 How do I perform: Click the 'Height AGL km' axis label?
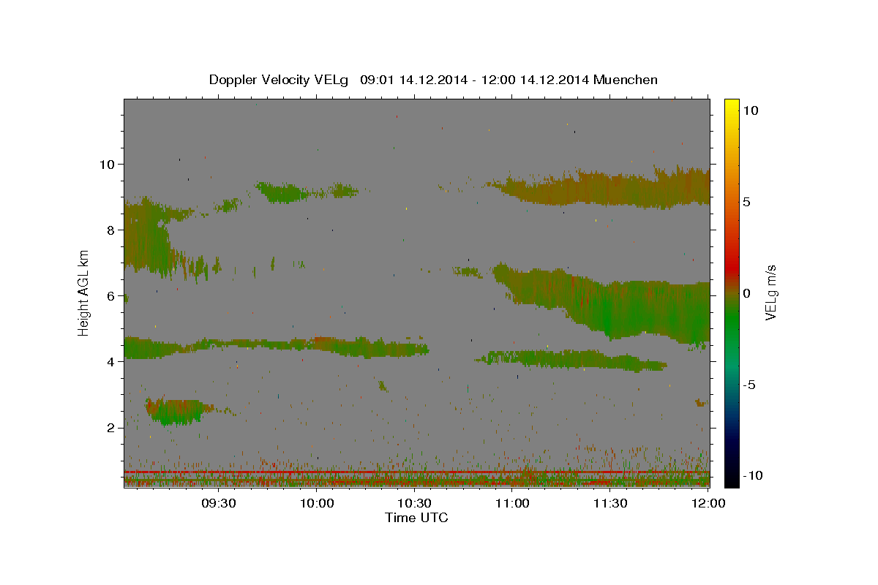click(x=84, y=292)
